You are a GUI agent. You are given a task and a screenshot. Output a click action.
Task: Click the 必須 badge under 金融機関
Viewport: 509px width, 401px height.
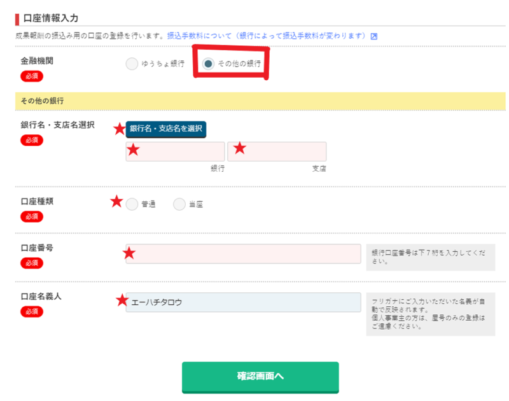coord(32,76)
